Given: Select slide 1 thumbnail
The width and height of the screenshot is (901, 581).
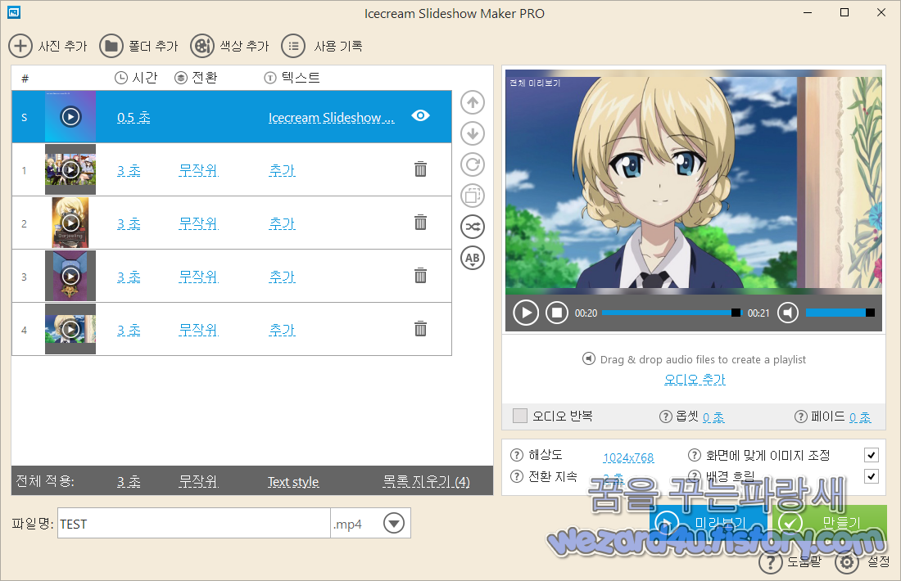Looking at the screenshot, I should tap(70, 170).
